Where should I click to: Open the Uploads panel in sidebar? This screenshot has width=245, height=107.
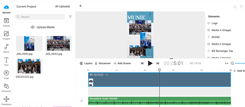(x=6, y=9)
